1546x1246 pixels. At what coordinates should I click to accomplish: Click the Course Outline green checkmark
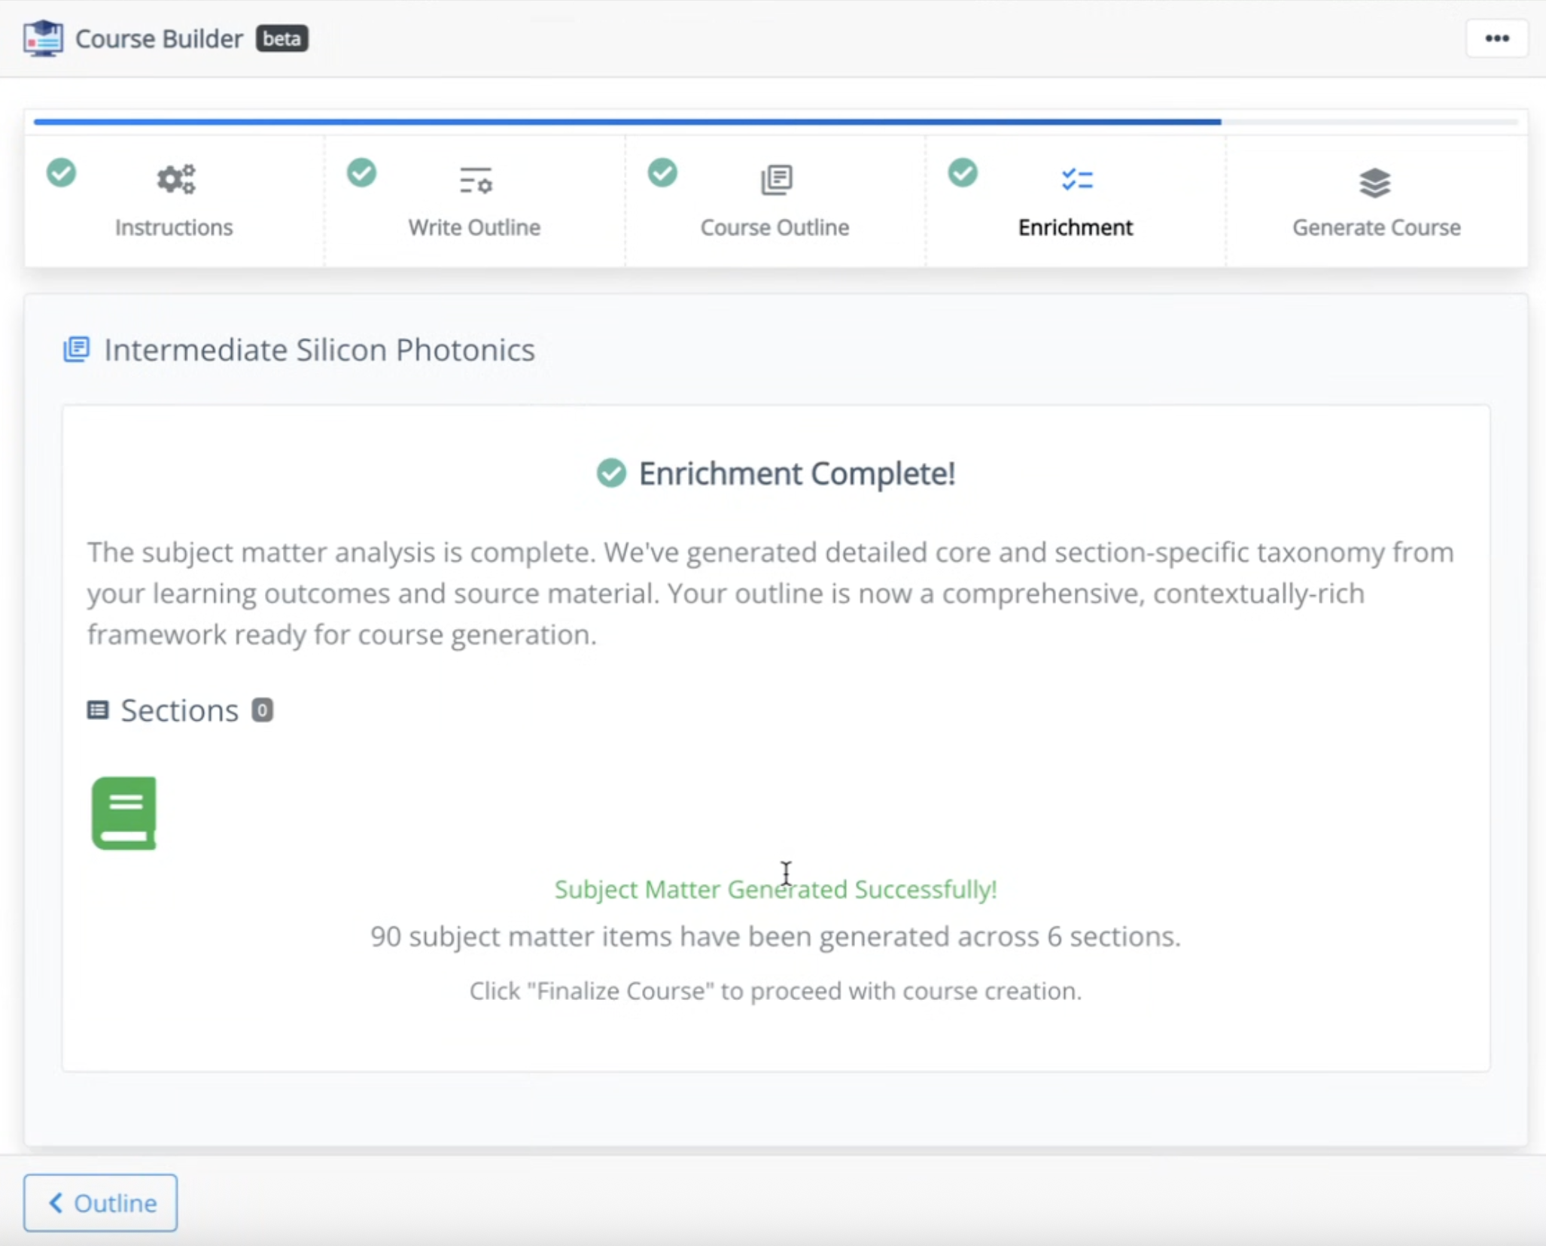click(662, 173)
